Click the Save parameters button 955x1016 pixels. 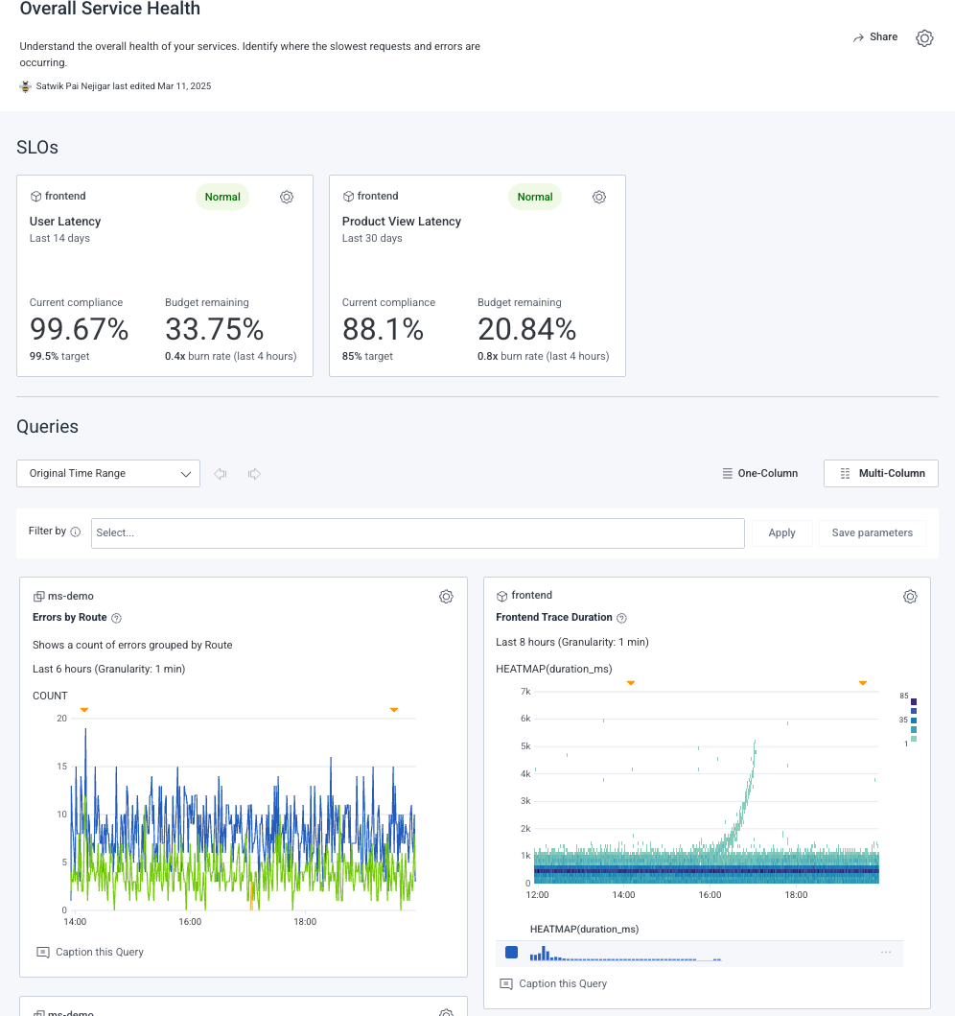click(x=872, y=532)
